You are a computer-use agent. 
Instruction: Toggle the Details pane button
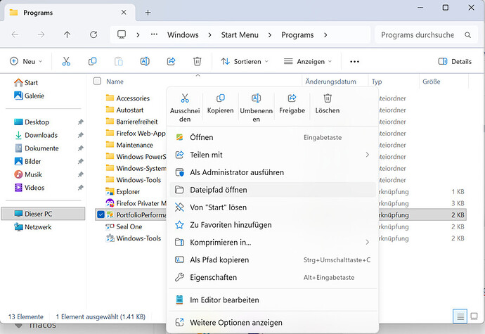pyautogui.click(x=455, y=61)
